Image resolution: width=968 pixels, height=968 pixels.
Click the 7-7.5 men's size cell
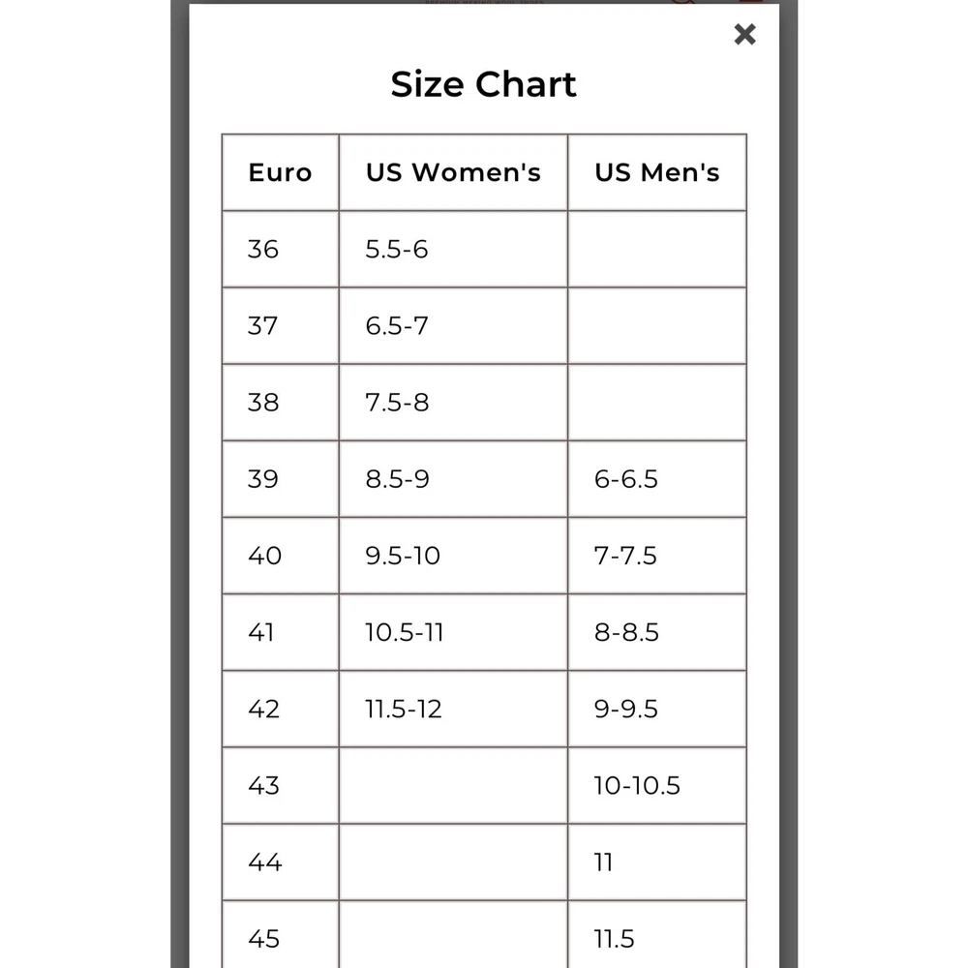[x=657, y=555]
